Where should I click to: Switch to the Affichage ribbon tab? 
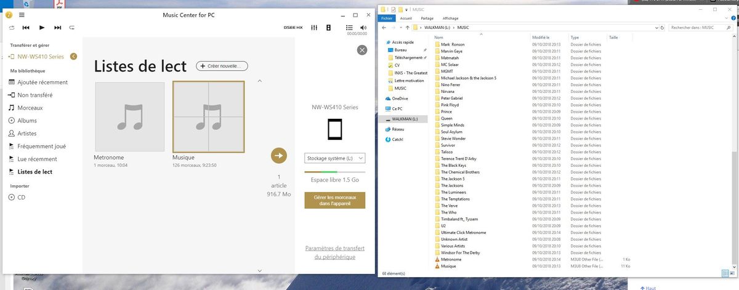450,18
